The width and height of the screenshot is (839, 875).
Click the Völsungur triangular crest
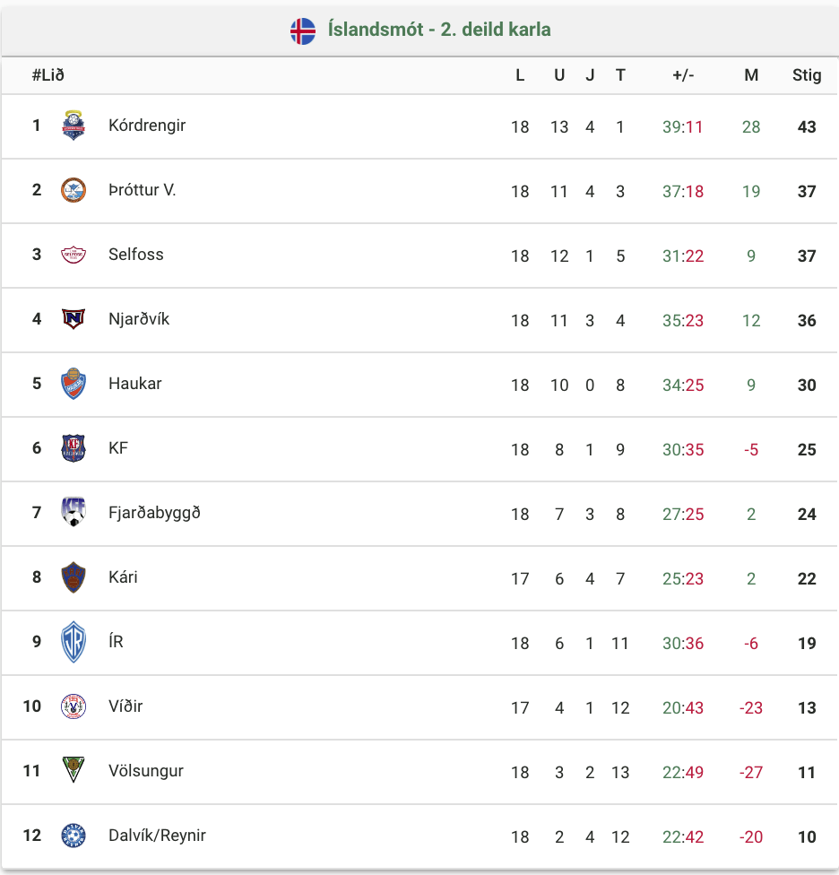pos(74,769)
